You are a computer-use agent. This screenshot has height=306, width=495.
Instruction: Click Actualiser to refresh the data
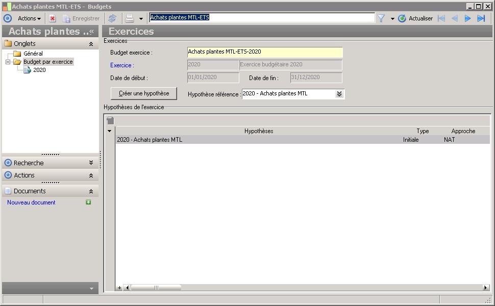point(415,18)
